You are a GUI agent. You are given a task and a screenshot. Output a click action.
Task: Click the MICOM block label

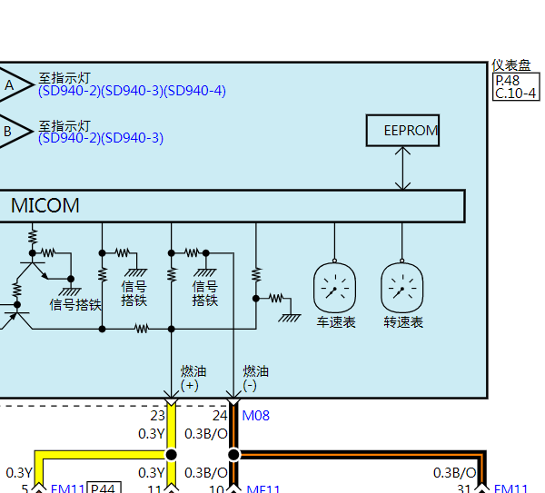[x=45, y=205]
